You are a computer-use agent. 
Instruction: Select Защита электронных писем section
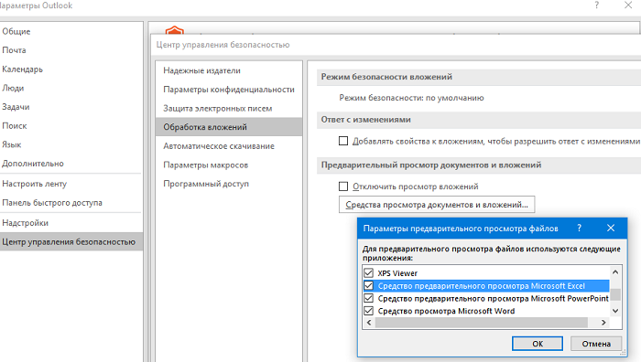coord(218,108)
